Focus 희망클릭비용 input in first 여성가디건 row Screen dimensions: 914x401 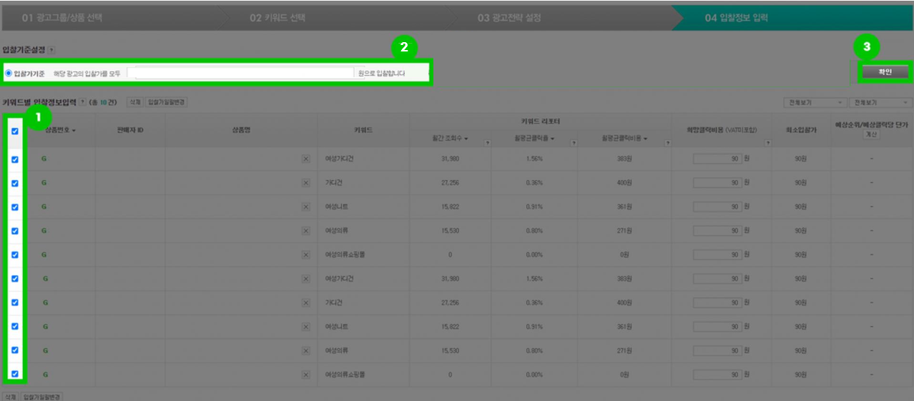tap(717, 159)
